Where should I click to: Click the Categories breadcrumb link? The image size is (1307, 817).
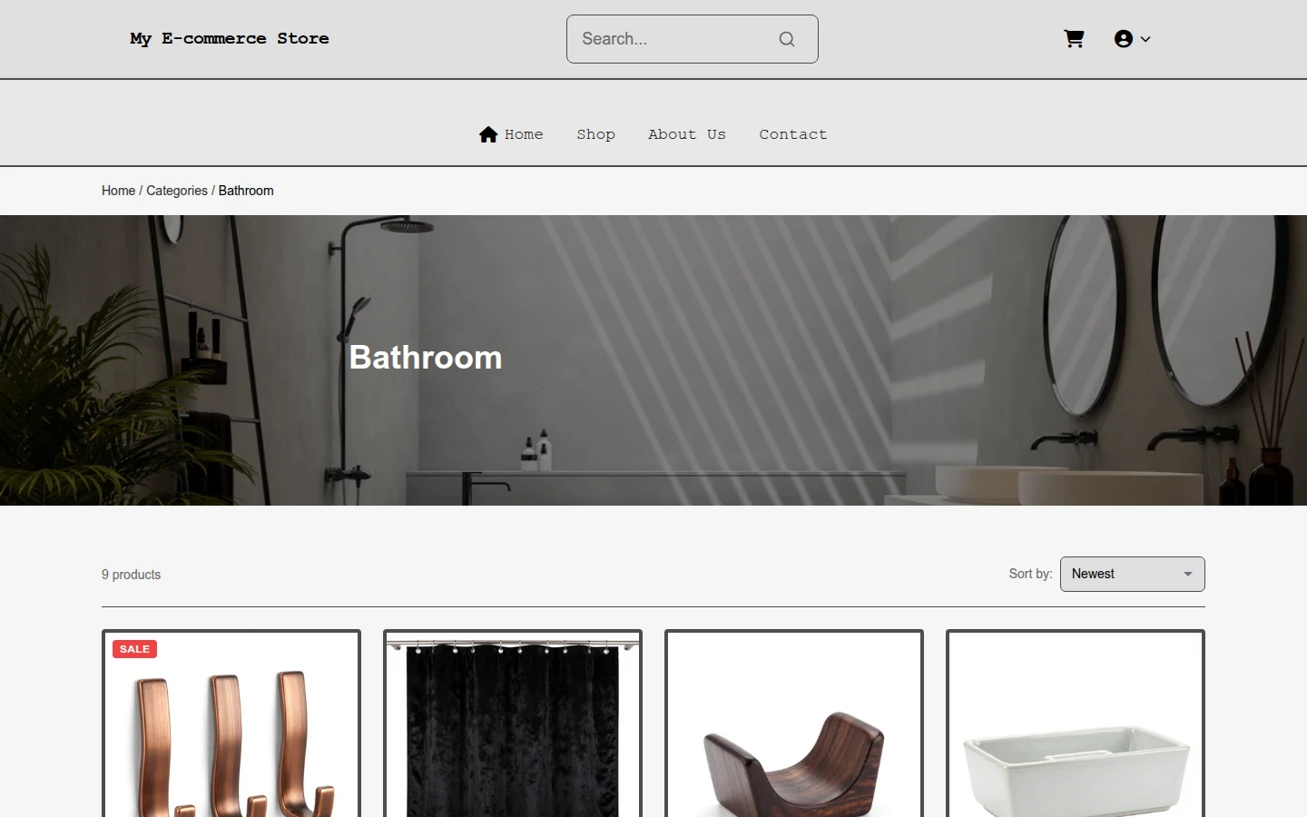pos(177,191)
